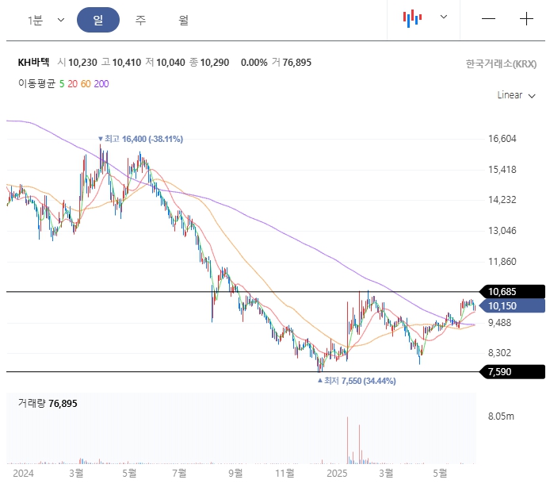Click the 15,418 price axis label
Screen dimensions: 550x495
coord(502,170)
